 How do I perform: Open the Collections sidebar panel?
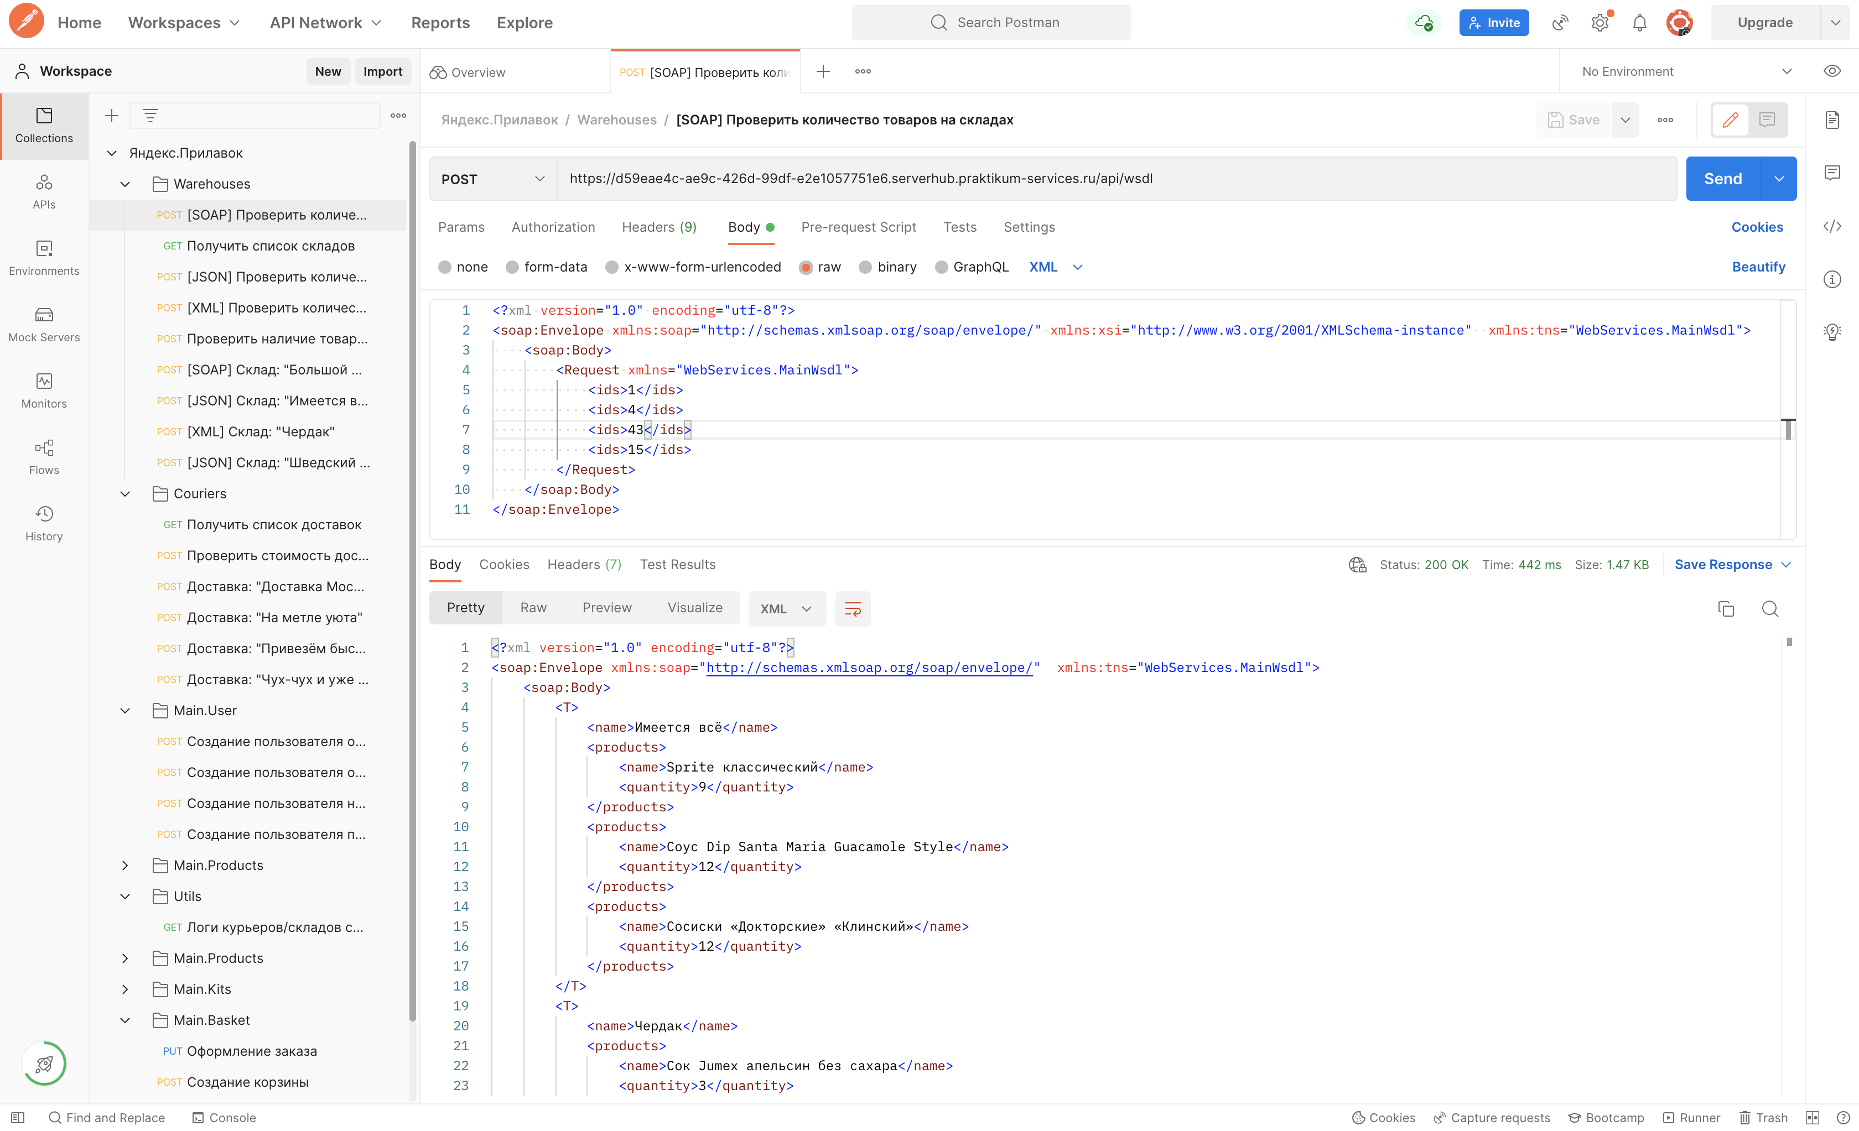point(44,125)
